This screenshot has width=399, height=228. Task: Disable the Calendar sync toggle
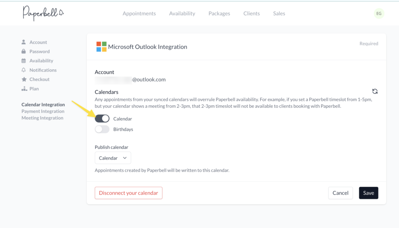click(102, 119)
